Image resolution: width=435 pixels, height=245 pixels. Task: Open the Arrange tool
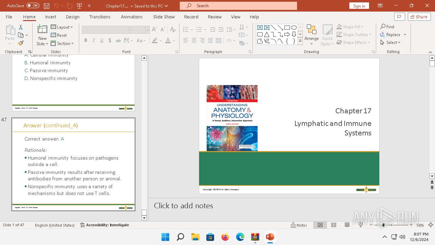pos(312,35)
